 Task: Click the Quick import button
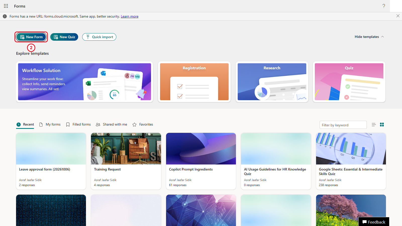coord(99,37)
